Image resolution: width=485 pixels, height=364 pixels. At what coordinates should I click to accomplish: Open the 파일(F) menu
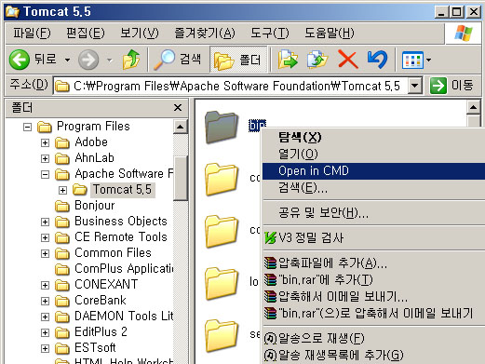(32, 33)
